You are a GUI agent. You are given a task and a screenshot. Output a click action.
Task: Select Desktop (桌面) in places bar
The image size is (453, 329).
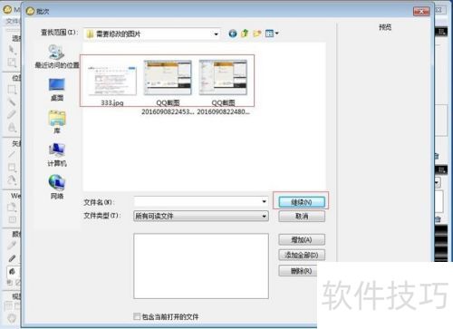click(57, 90)
